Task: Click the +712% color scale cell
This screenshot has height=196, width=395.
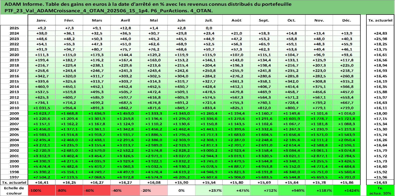Action: point(264,190)
